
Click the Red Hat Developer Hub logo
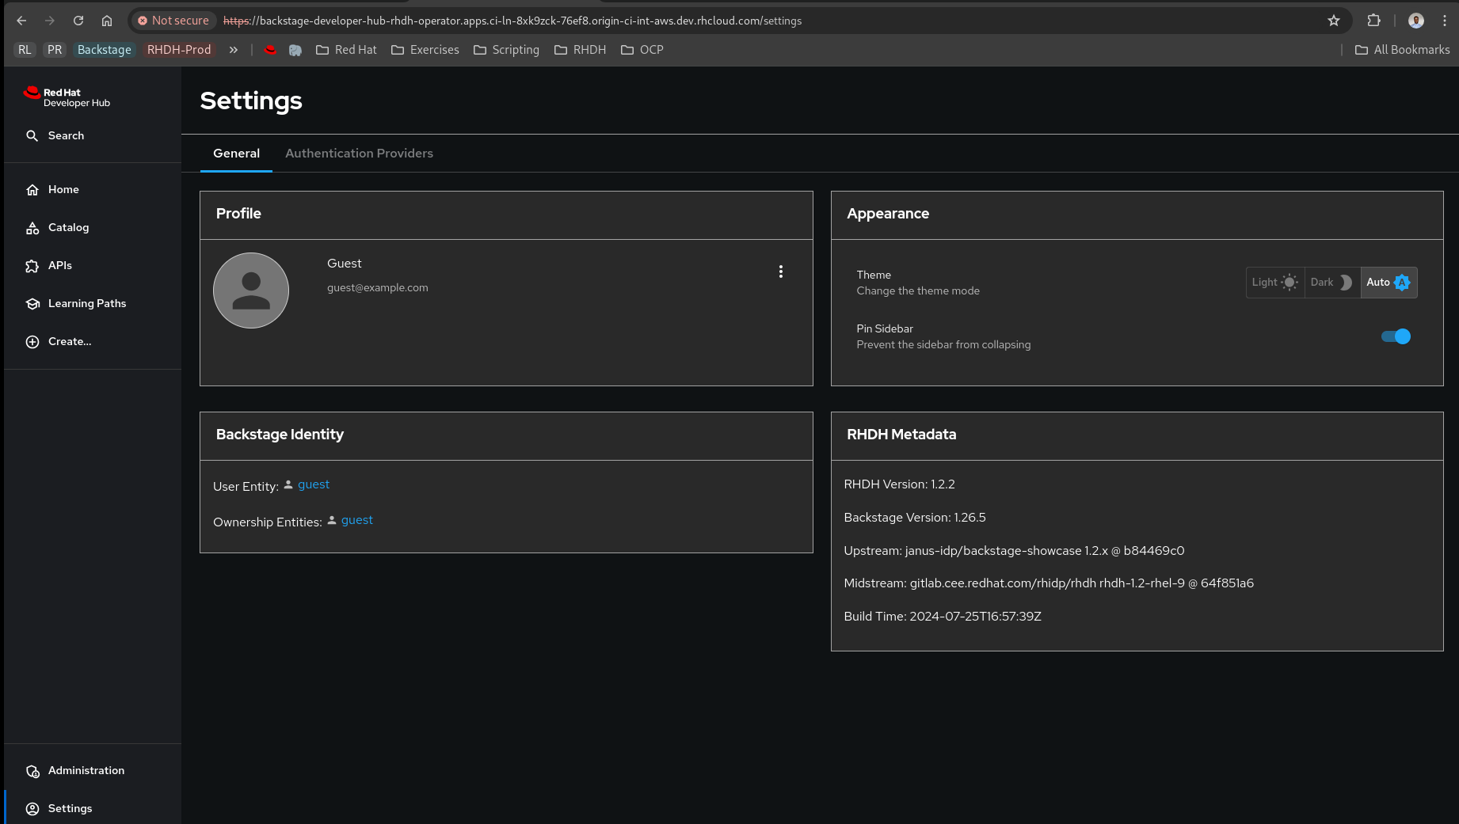click(67, 97)
